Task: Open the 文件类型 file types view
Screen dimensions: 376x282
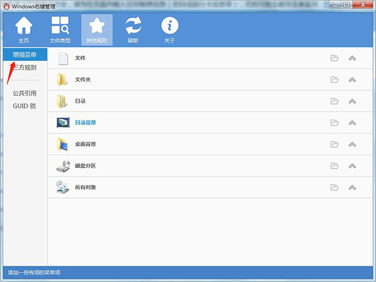Action: point(60,30)
